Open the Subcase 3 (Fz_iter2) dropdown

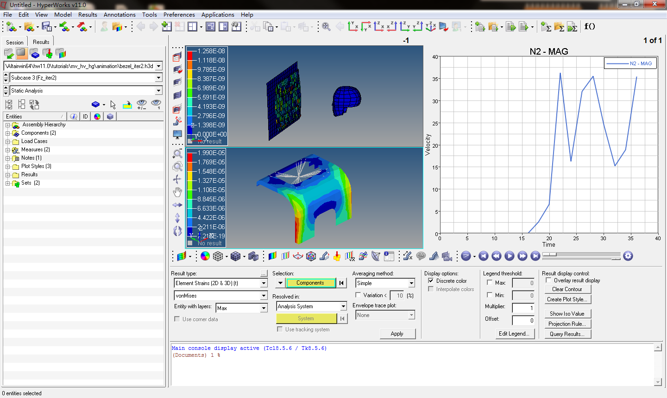[158, 78]
